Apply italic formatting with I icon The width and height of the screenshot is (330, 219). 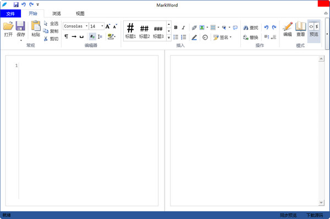click(183, 28)
